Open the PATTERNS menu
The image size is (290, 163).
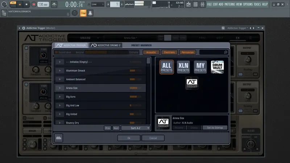click(x=229, y=4)
